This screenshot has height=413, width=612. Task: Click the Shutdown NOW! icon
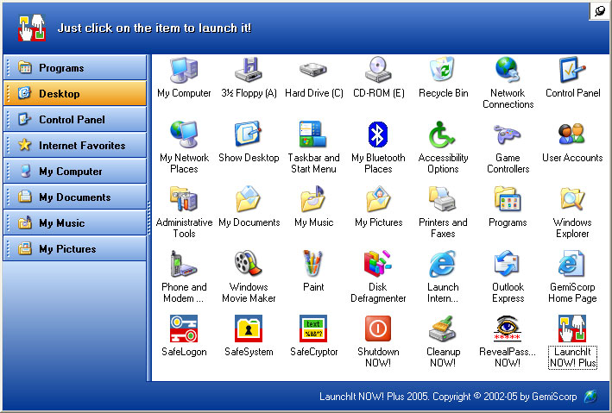coord(378,329)
